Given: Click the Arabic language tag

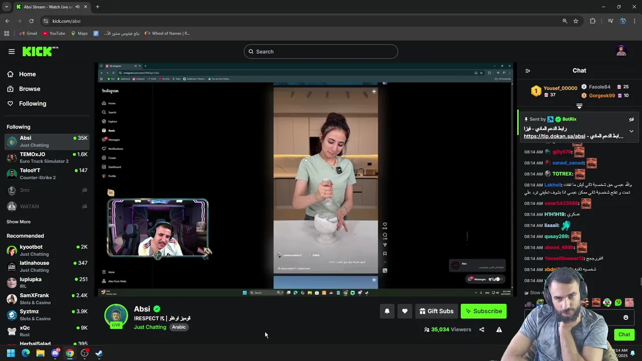Looking at the screenshot, I should tap(179, 327).
